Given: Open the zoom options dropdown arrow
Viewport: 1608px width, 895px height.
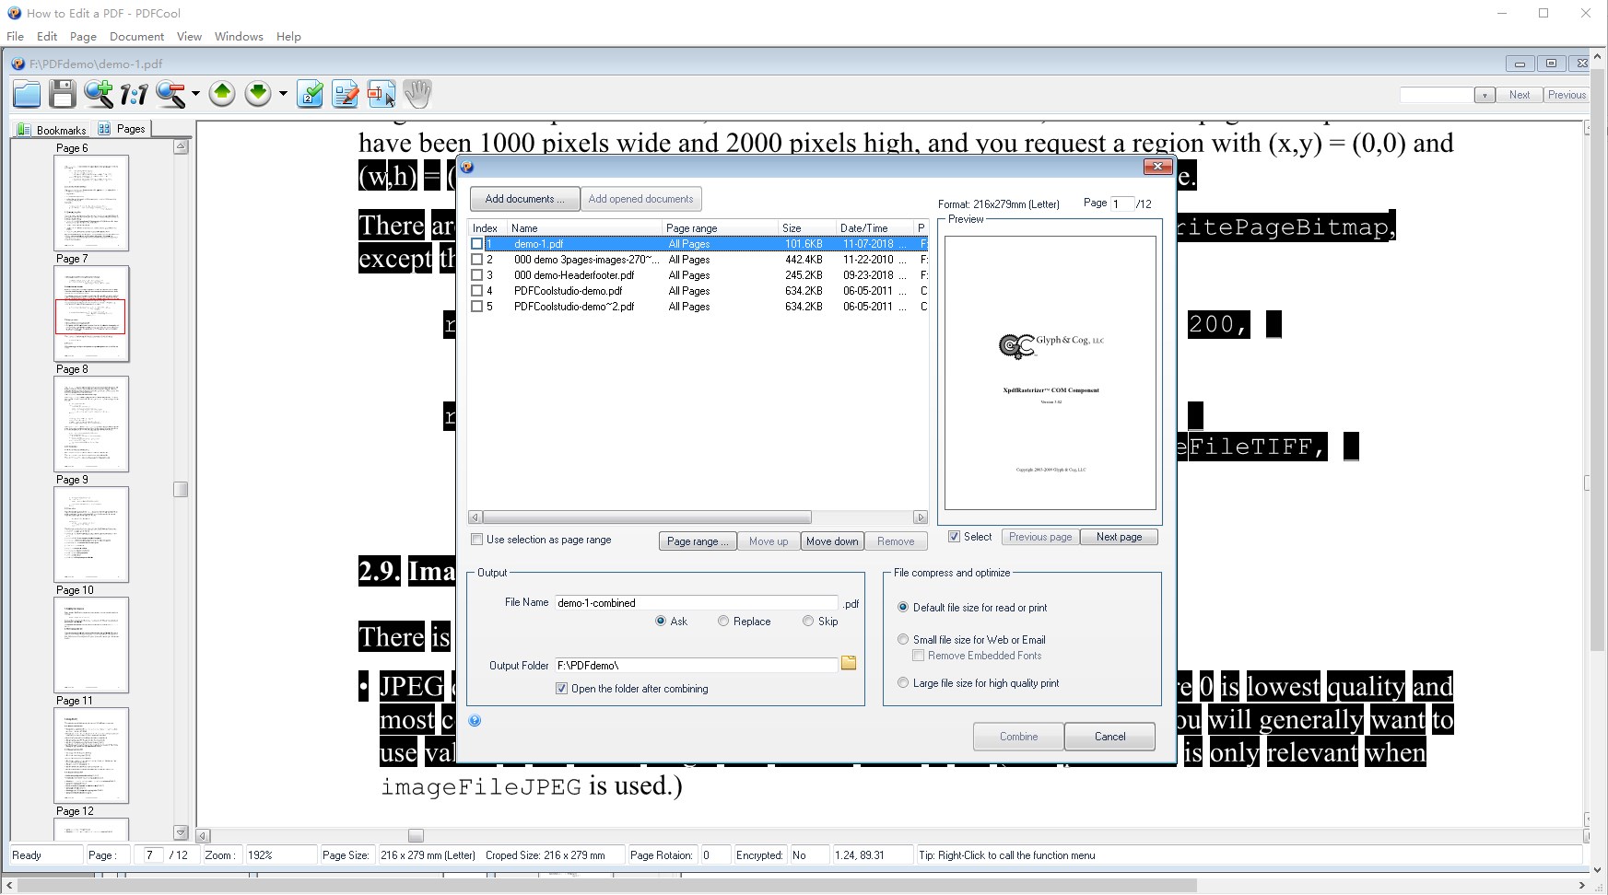Looking at the screenshot, I should (195, 94).
